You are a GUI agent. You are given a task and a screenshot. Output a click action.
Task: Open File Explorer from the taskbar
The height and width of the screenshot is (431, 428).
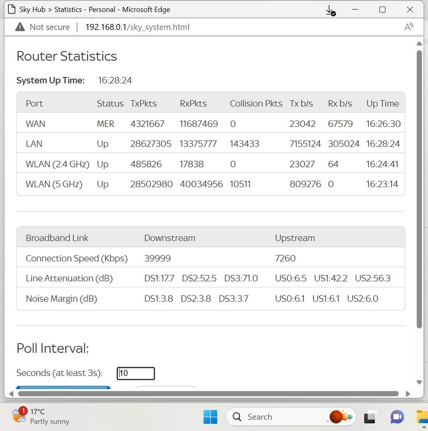(x=422, y=417)
